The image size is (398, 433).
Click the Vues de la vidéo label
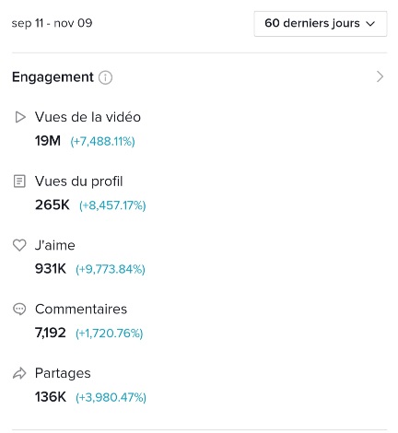[88, 117]
